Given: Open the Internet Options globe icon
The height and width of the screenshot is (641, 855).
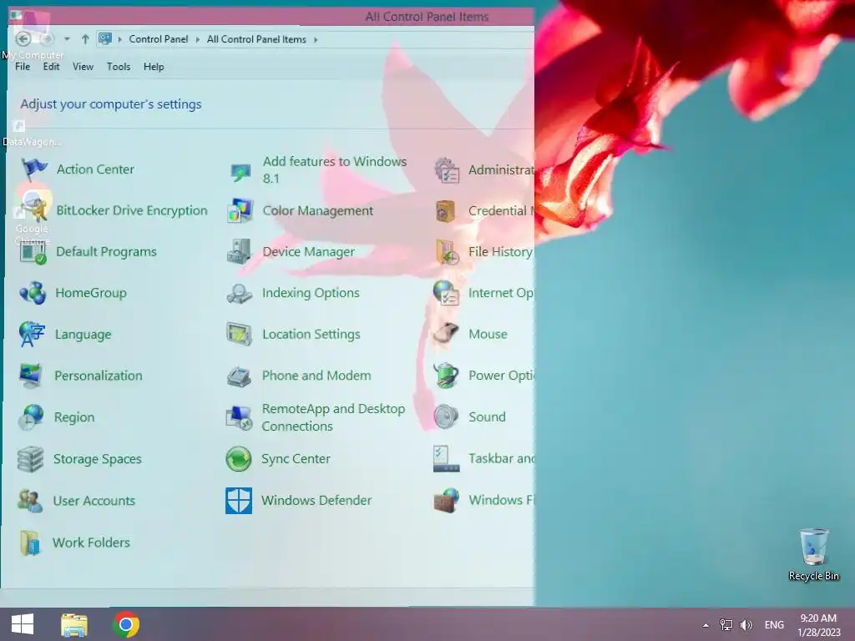Looking at the screenshot, I should 446,293.
